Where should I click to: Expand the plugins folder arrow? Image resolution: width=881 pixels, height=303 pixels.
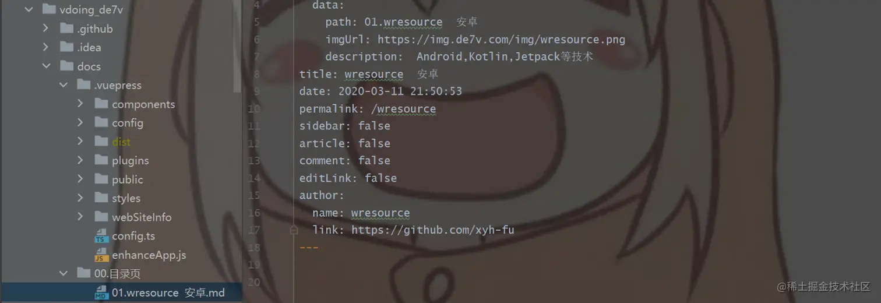coord(80,160)
